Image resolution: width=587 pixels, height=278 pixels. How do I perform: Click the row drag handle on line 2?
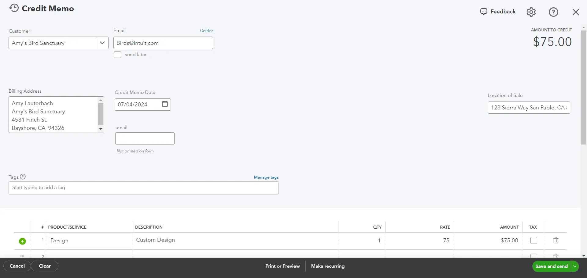(22, 256)
